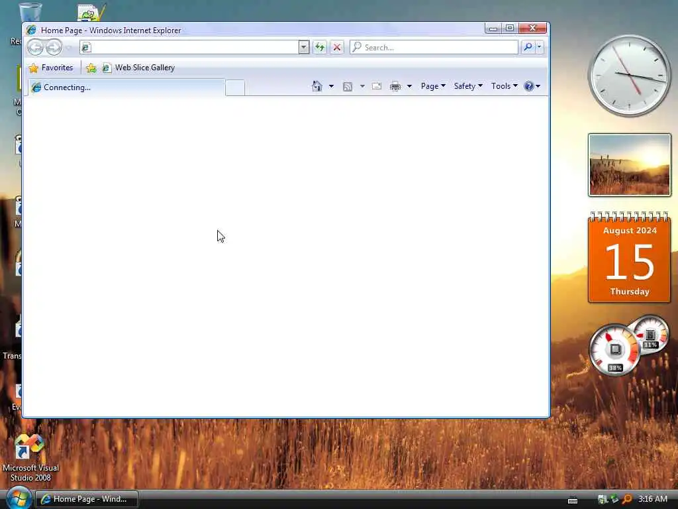The image size is (678, 509).
Task: Expand the Print dropdown arrow
Action: click(x=409, y=87)
